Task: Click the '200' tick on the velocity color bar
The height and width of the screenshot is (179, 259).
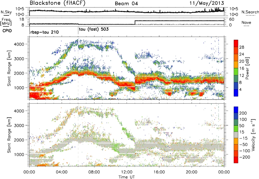Action: [x=243, y=113]
